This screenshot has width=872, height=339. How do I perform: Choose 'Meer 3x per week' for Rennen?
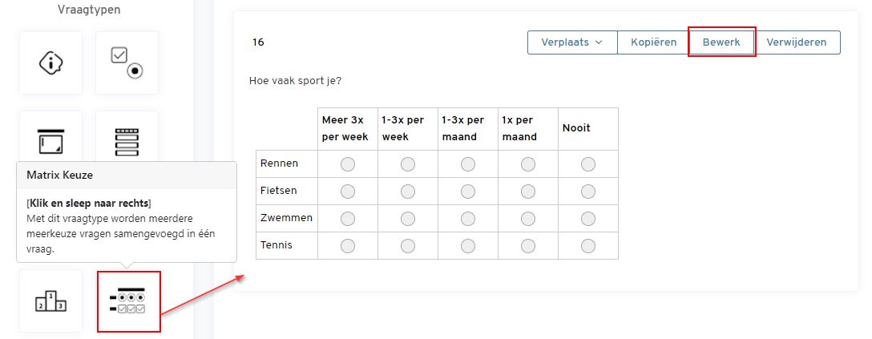(x=348, y=164)
